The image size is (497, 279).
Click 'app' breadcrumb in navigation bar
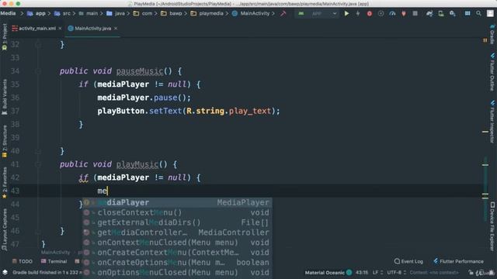click(36, 14)
